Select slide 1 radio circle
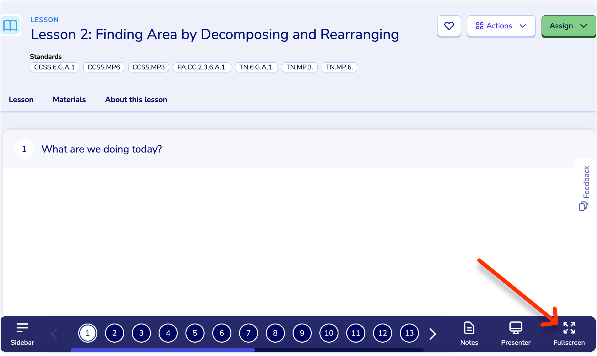This screenshot has width=597, height=356. tap(88, 333)
